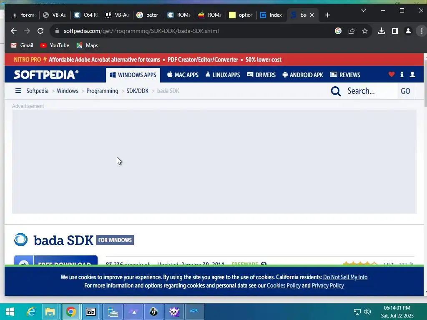Switch to the Index tab

click(271, 15)
